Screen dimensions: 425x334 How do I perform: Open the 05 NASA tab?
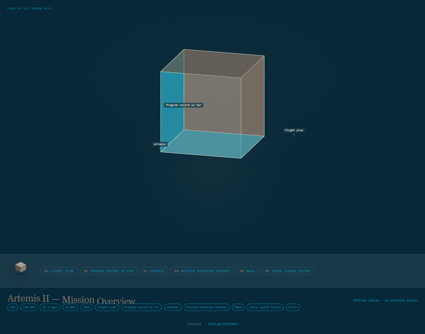247,271
